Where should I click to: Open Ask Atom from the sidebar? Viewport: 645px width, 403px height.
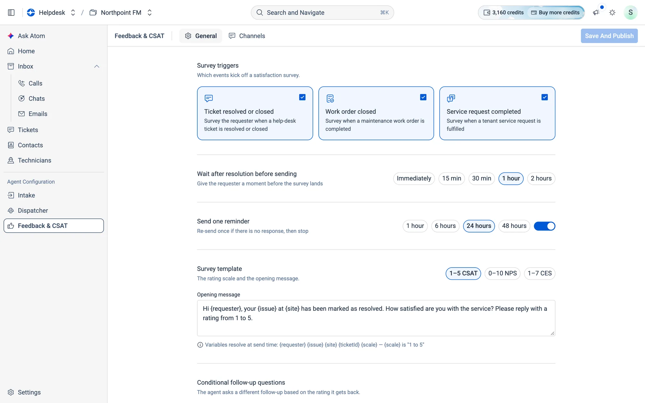click(x=54, y=36)
